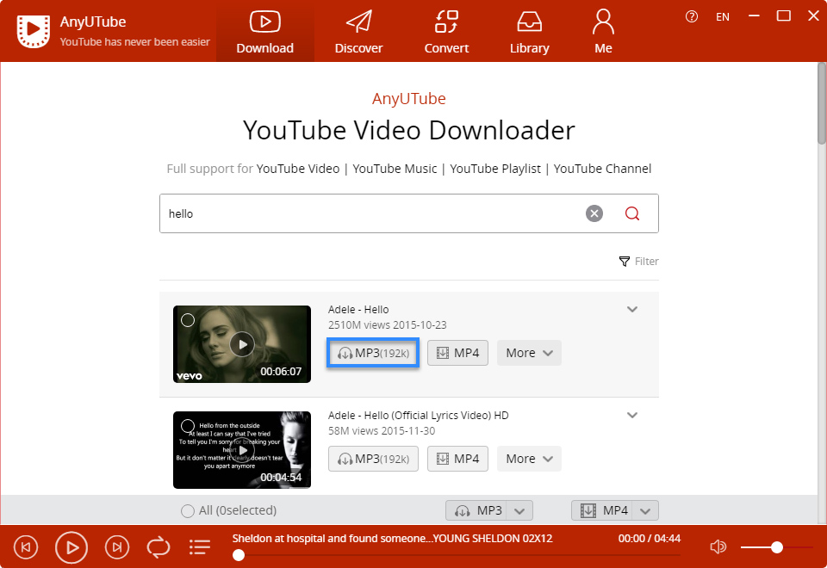The height and width of the screenshot is (568, 827).
Task: Click the YouTube Music support text
Action: click(x=395, y=169)
